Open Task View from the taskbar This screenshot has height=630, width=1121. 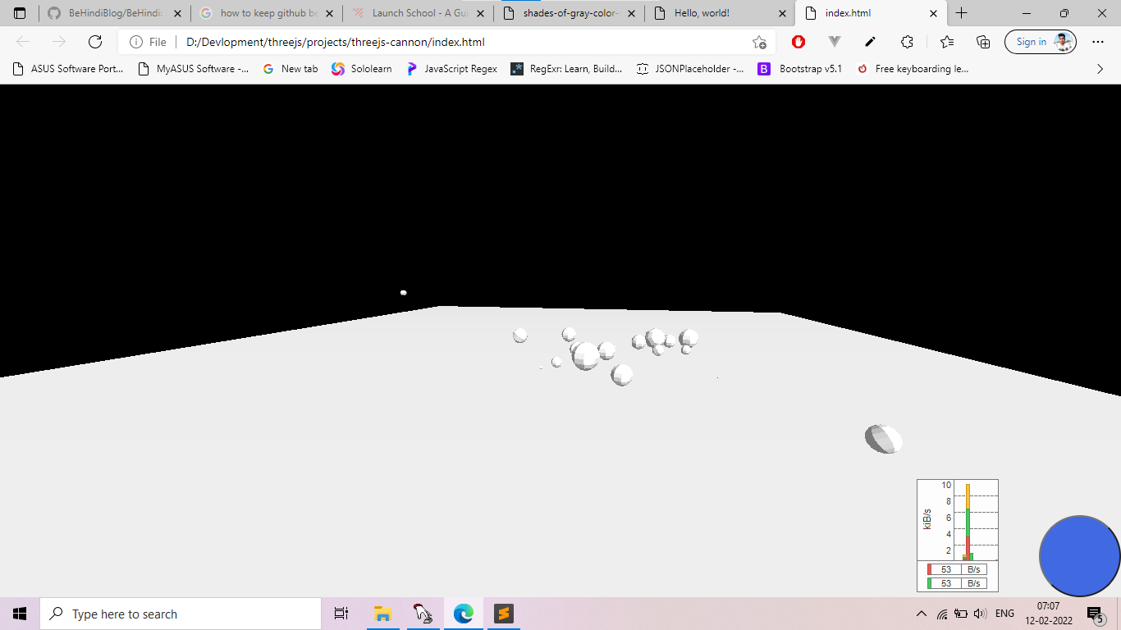click(341, 614)
